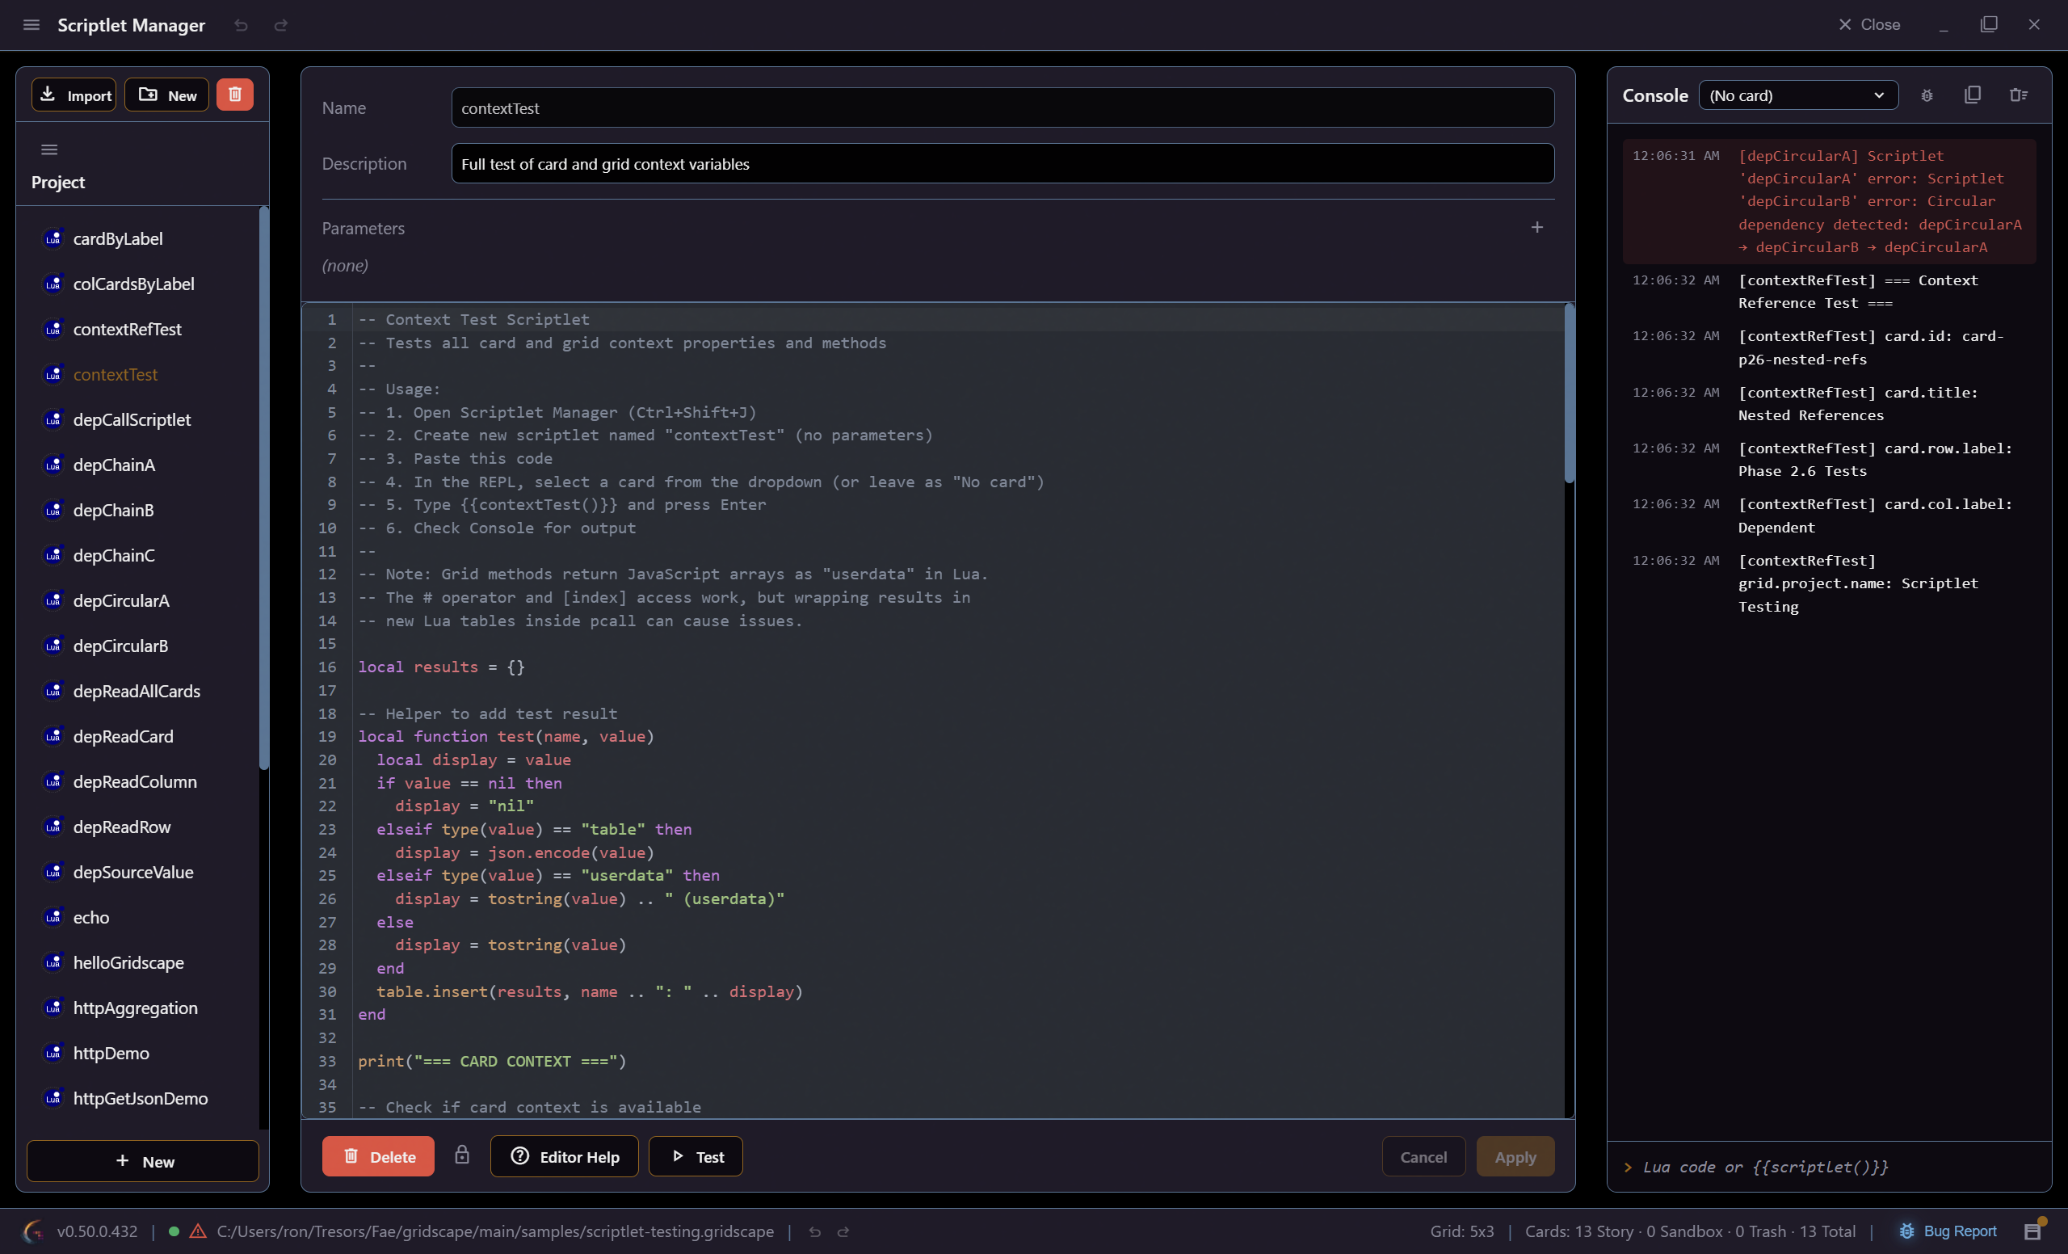Click the Lua icon next to echo
2068x1254 pixels.
(53, 917)
